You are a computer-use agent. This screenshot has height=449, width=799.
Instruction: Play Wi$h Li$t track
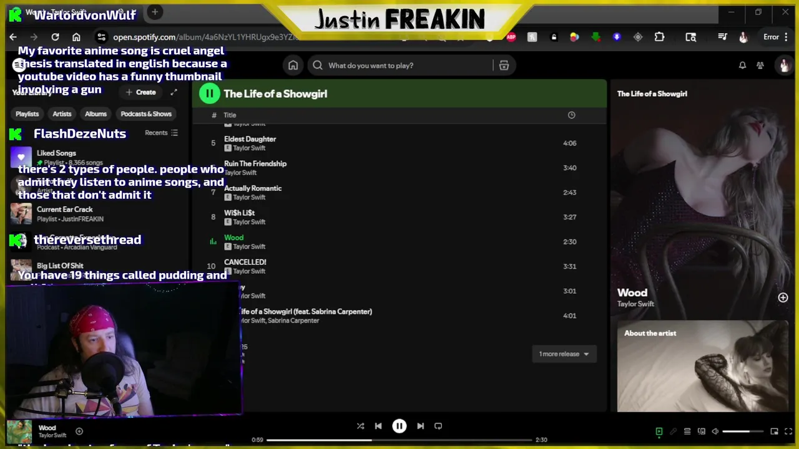(x=399, y=217)
